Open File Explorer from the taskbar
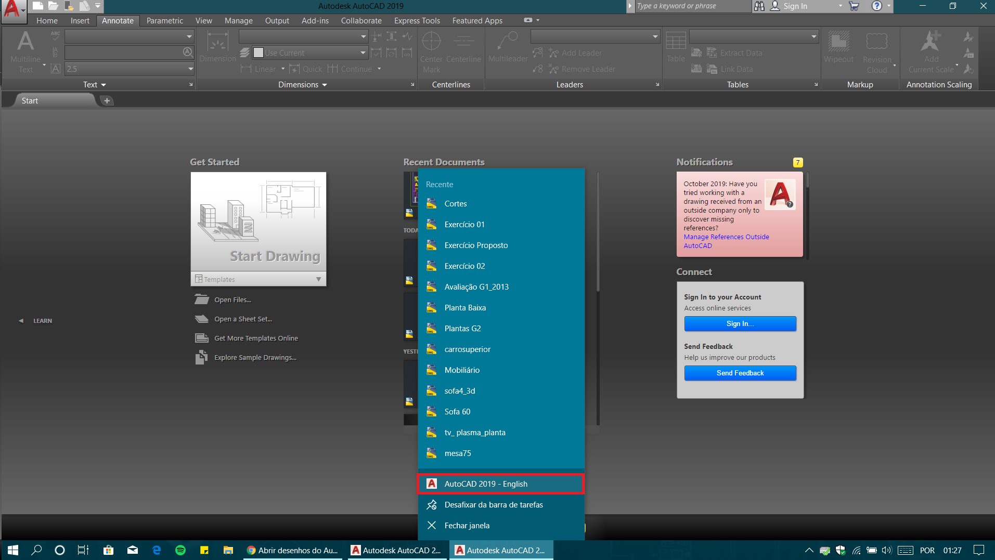Screen dimensions: 995x560 (x=228, y=550)
